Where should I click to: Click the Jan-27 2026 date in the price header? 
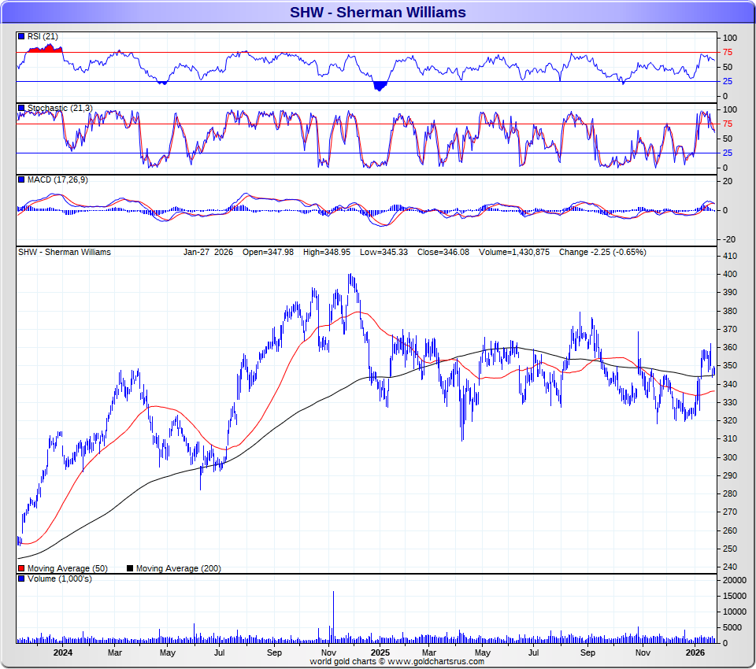point(210,253)
